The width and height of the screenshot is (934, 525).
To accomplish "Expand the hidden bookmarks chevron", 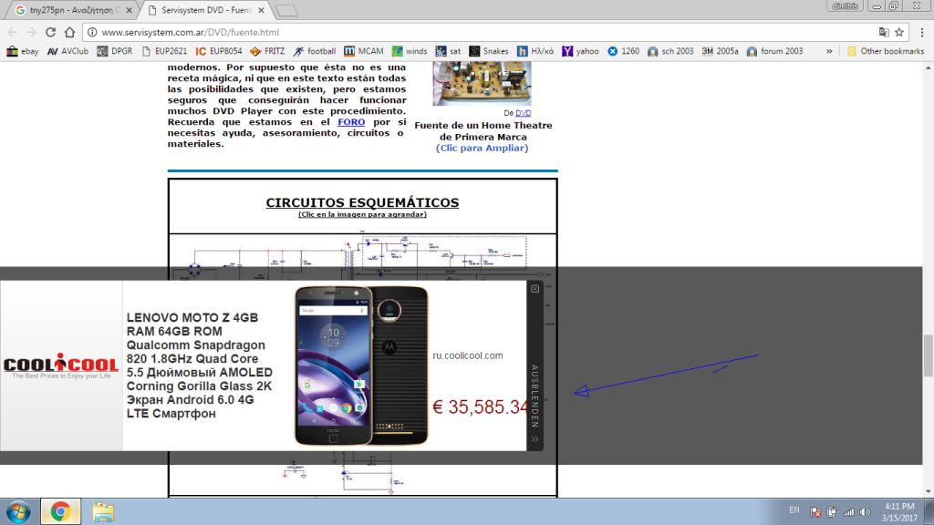I will [x=829, y=51].
